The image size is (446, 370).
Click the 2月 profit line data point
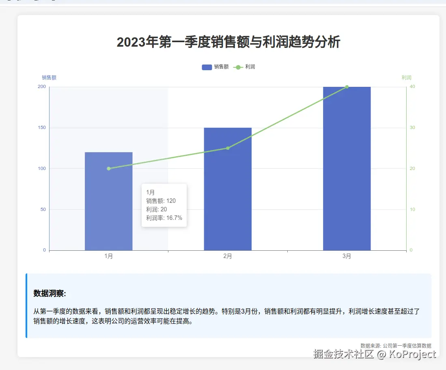[228, 148]
